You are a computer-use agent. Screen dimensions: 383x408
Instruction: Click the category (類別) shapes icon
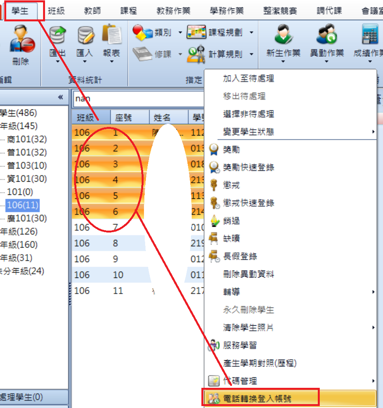(142, 33)
